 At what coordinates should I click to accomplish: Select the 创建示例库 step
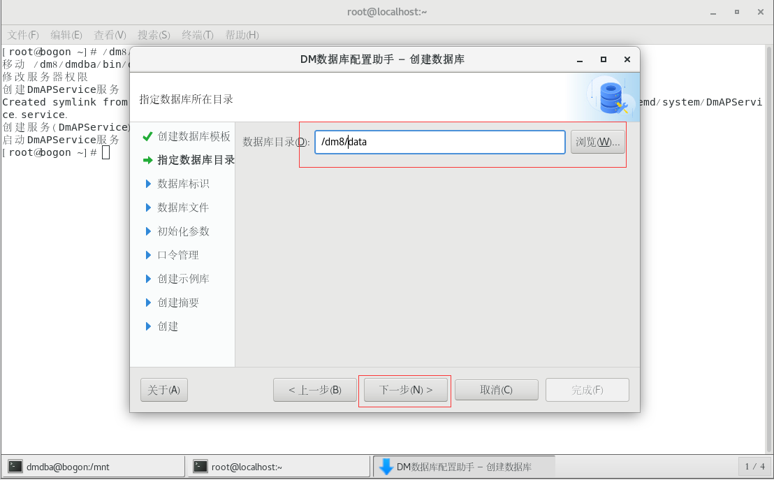click(x=183, y=279)
